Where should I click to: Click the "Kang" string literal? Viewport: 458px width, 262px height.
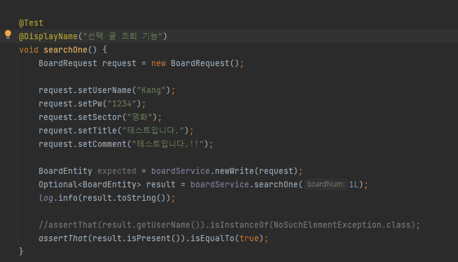(151, 90)
